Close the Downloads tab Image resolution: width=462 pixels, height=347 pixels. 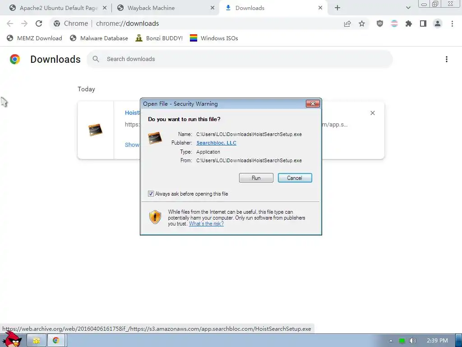pyautogui.click(x=320, y=8)
